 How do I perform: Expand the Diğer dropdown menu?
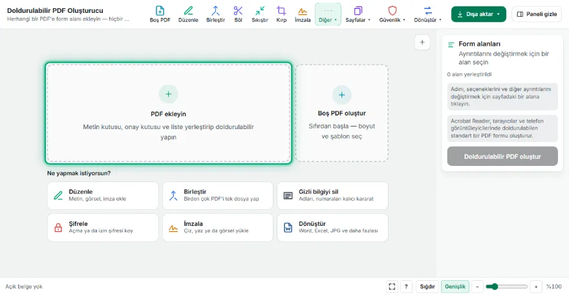pyautogui.click(x=328, y=14)
